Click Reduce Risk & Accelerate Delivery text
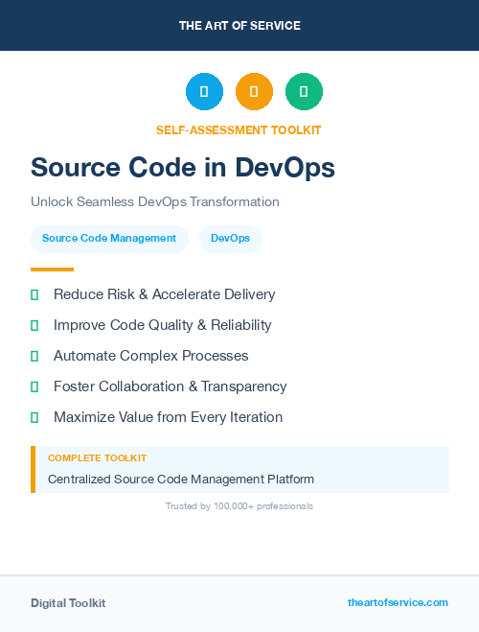The height and width of the screenshot is (632, 479). [164, 294]
